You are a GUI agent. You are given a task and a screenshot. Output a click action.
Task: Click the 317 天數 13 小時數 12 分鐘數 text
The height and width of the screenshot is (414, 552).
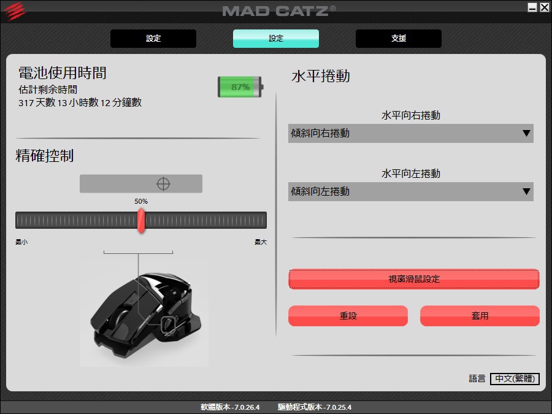click(x=80, y=102)
